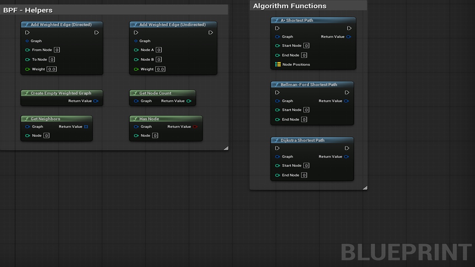This screenshot has height=267, width=475.
Task: Click Weight value field on Directed edge node
Action: pyautogui.click(x=52, y=69)
